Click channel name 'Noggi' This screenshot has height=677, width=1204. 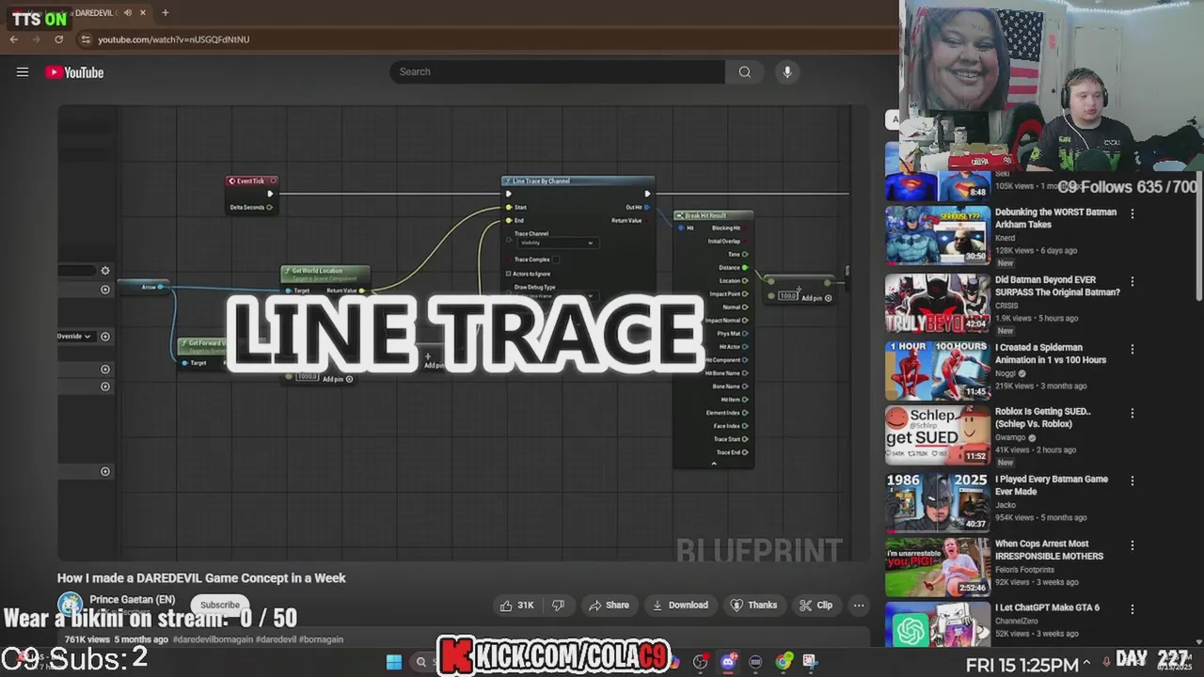click(1006, 373)
